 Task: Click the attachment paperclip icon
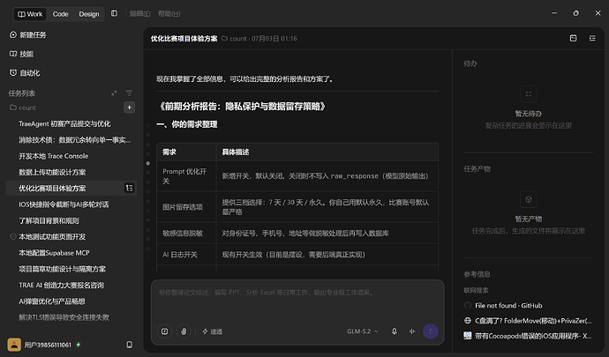point(184,331)
